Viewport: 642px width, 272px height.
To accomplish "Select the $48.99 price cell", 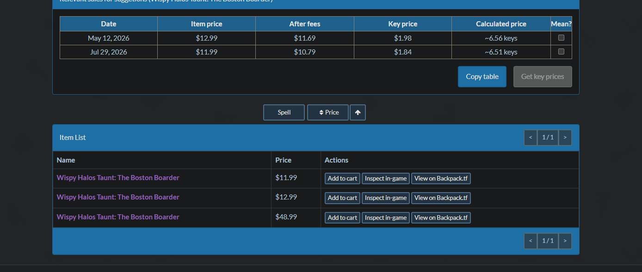I will 296,218.
